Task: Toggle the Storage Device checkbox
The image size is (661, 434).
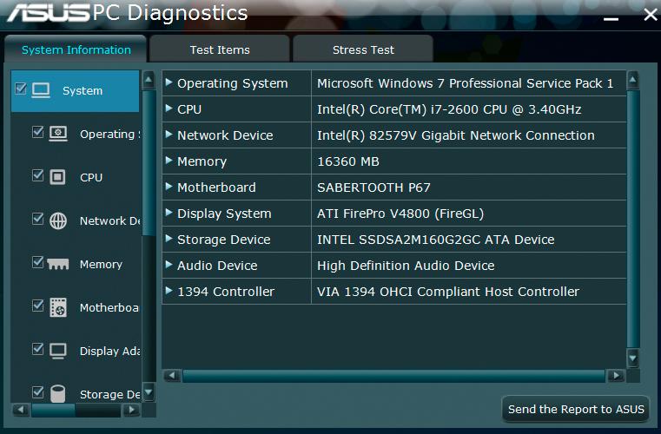Action: [38, 391]
